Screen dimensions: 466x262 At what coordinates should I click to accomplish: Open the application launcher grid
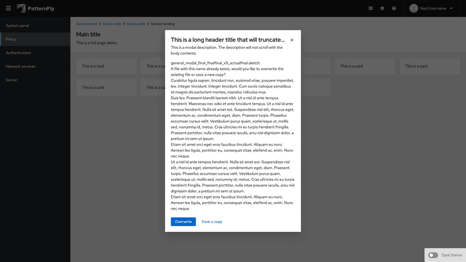(x=371, y=8)
